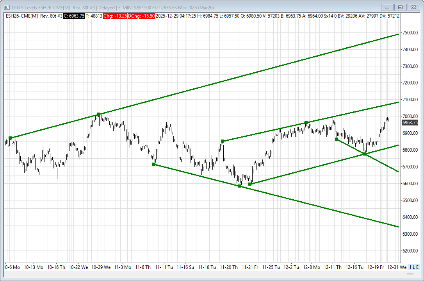This screenshot has height=281, width=424.
Task: Select trendline anchor at the 10-29 peak
Action: (98, 114)
